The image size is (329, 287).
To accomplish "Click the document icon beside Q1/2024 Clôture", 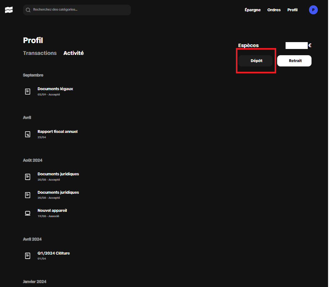I will click(28, 255).
